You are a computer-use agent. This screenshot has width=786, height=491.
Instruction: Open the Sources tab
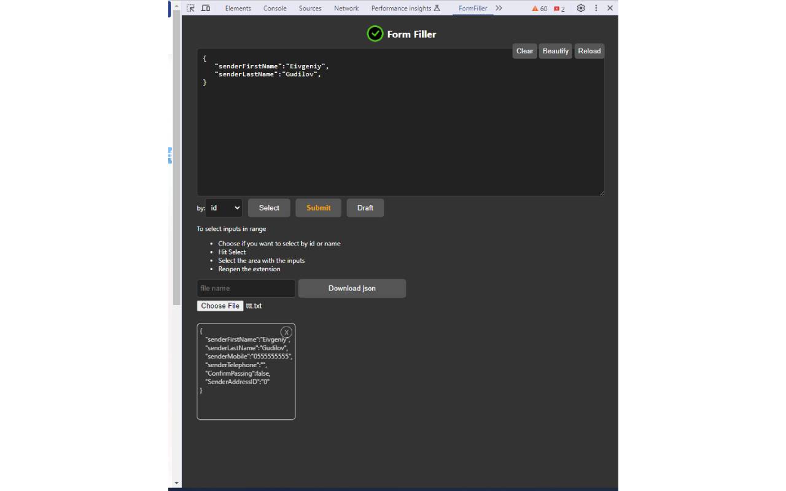310,8
